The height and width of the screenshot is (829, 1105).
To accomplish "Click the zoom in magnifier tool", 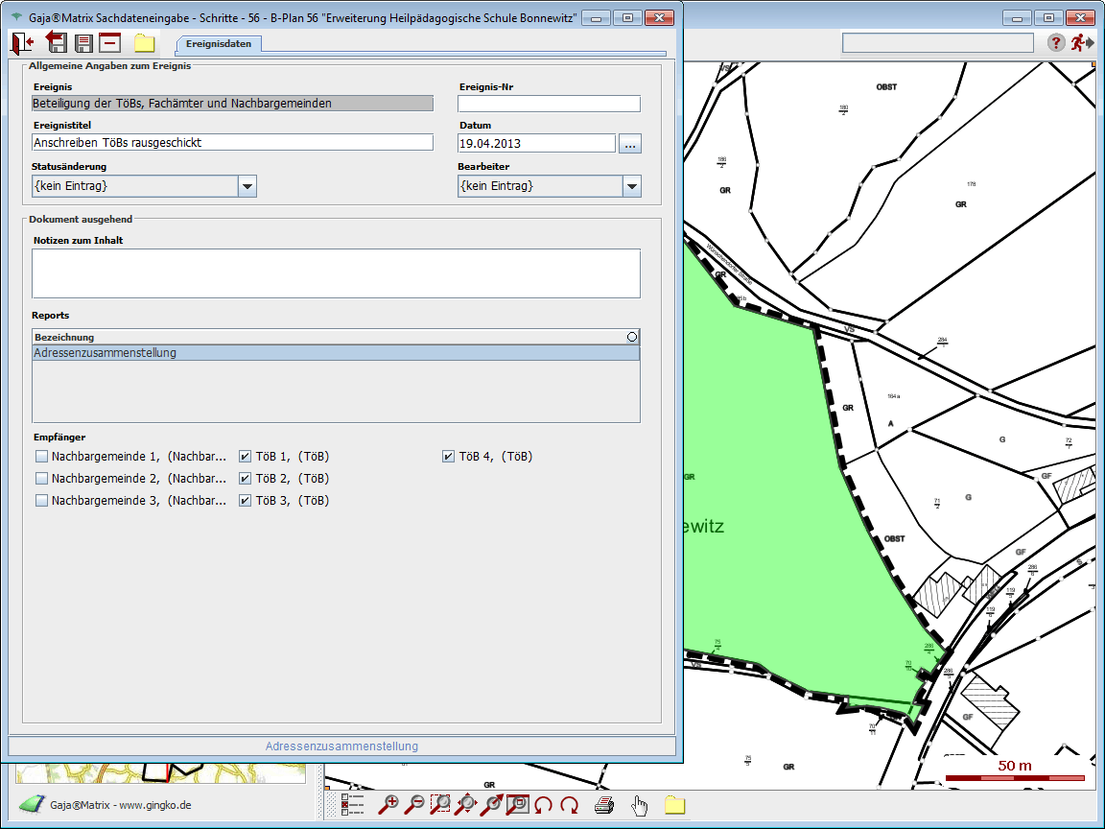I will pos(388,805).
